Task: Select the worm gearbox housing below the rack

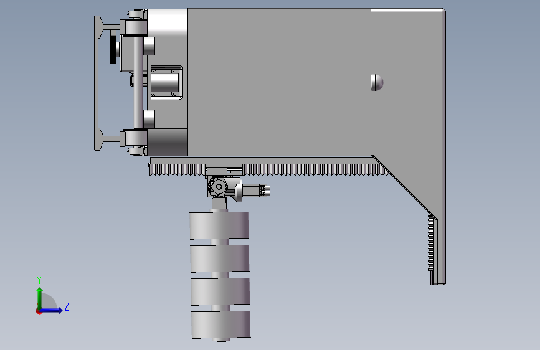Action: point(219,187)
